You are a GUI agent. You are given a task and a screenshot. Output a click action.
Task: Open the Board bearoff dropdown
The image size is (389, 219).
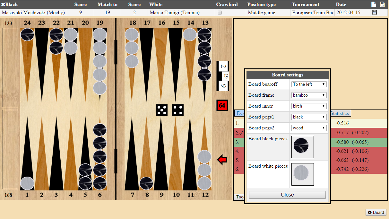[309, 84]
